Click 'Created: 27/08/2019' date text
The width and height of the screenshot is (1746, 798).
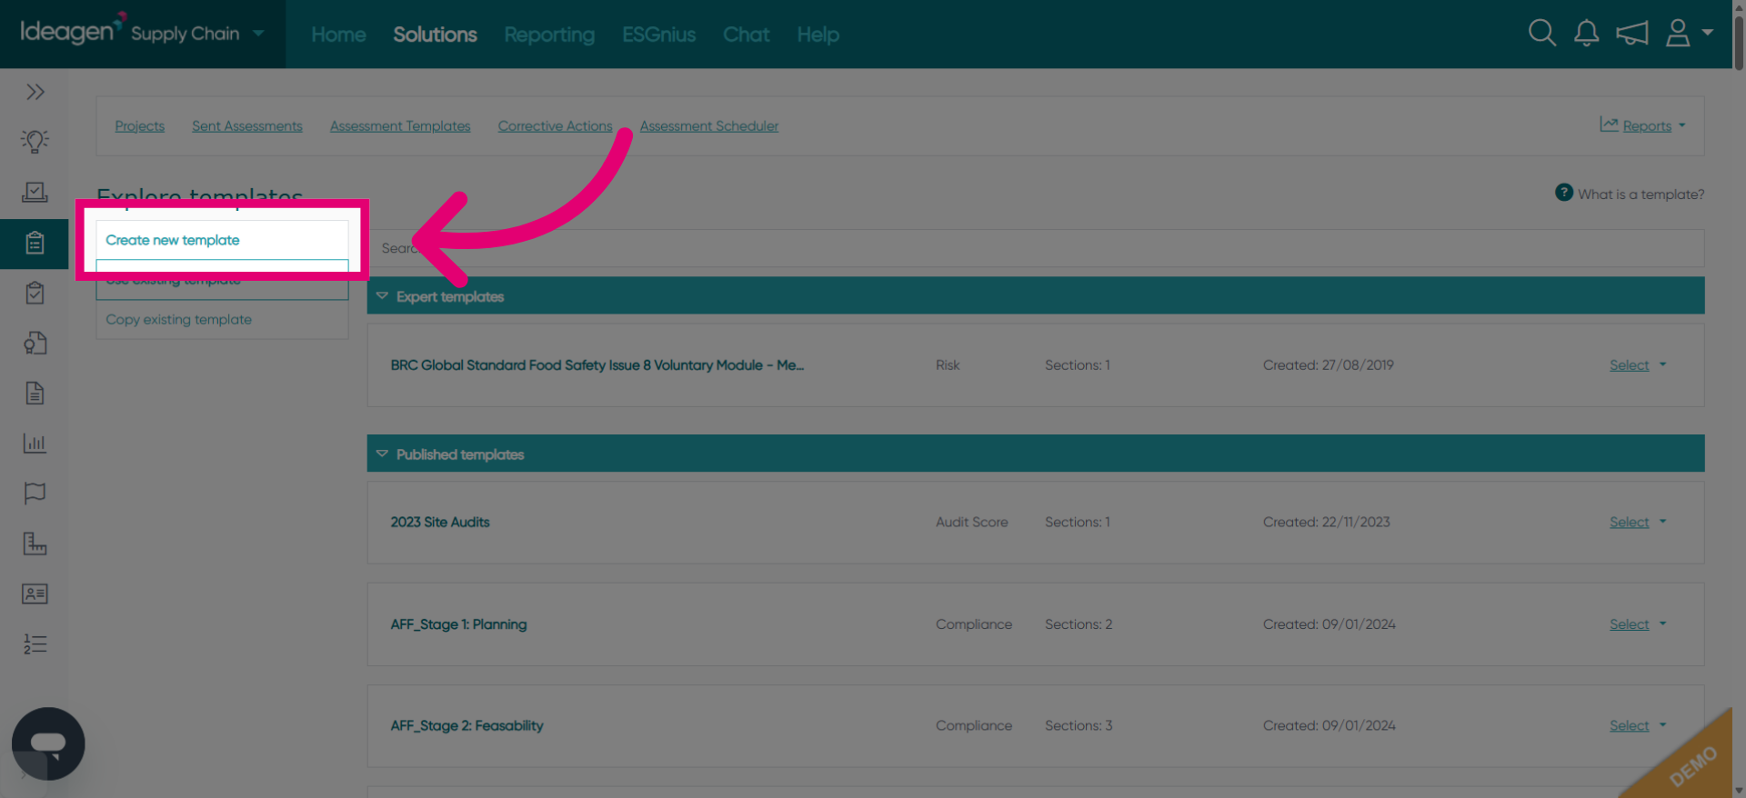pyautogui.click(x=1328, y=365)
